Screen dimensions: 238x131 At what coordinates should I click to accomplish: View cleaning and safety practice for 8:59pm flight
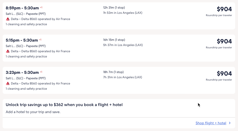point(26,24)
